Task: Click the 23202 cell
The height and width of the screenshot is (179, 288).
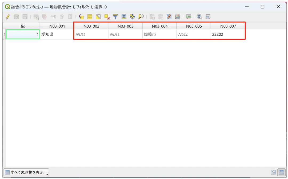Action: click(x=228, y=35)
